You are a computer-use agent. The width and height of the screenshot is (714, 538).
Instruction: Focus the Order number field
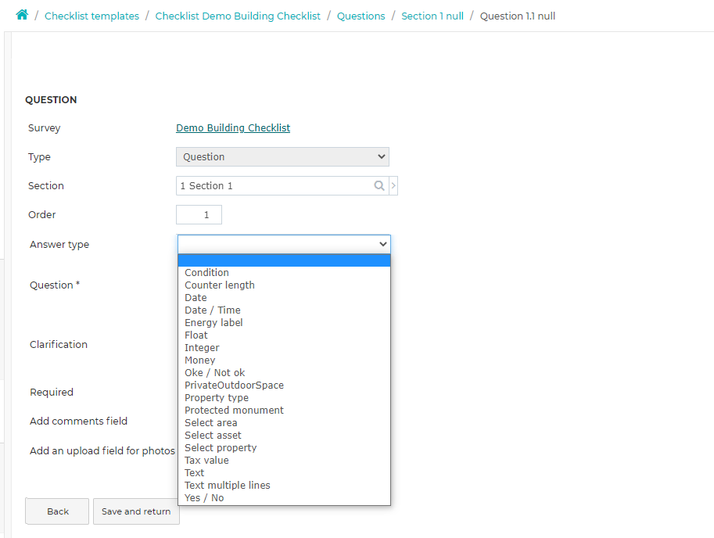pos(199,214)
